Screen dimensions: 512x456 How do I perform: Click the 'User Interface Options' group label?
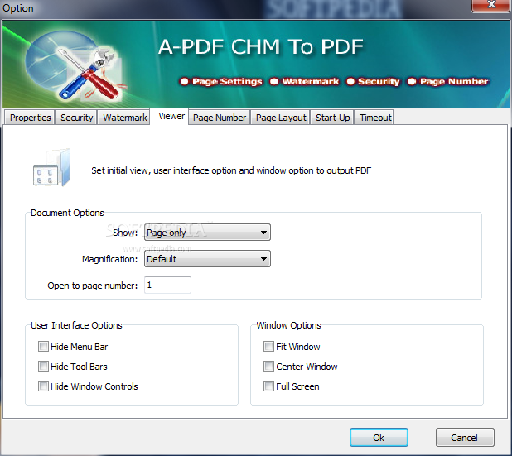[x=76, y=325]
